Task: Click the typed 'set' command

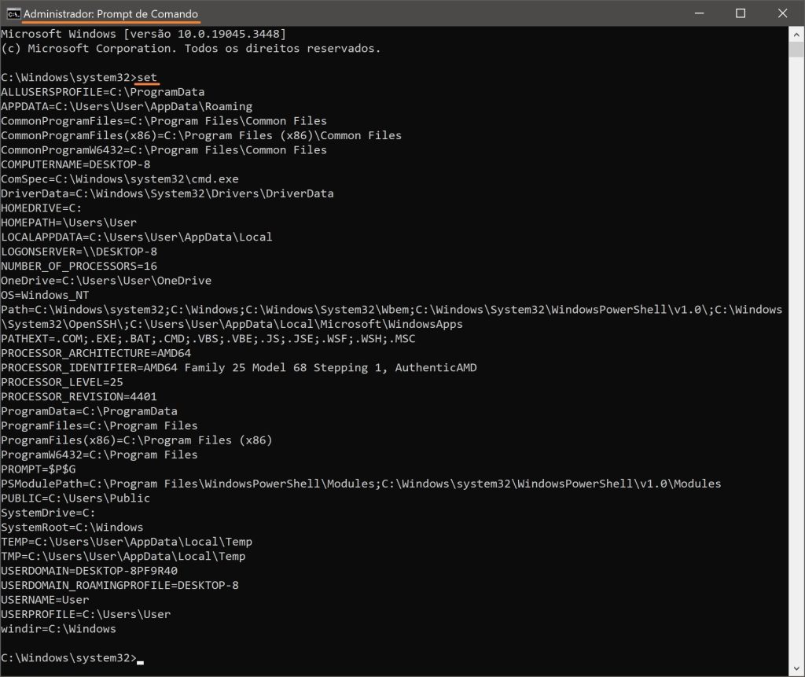Action: click(x=147, y=77)
